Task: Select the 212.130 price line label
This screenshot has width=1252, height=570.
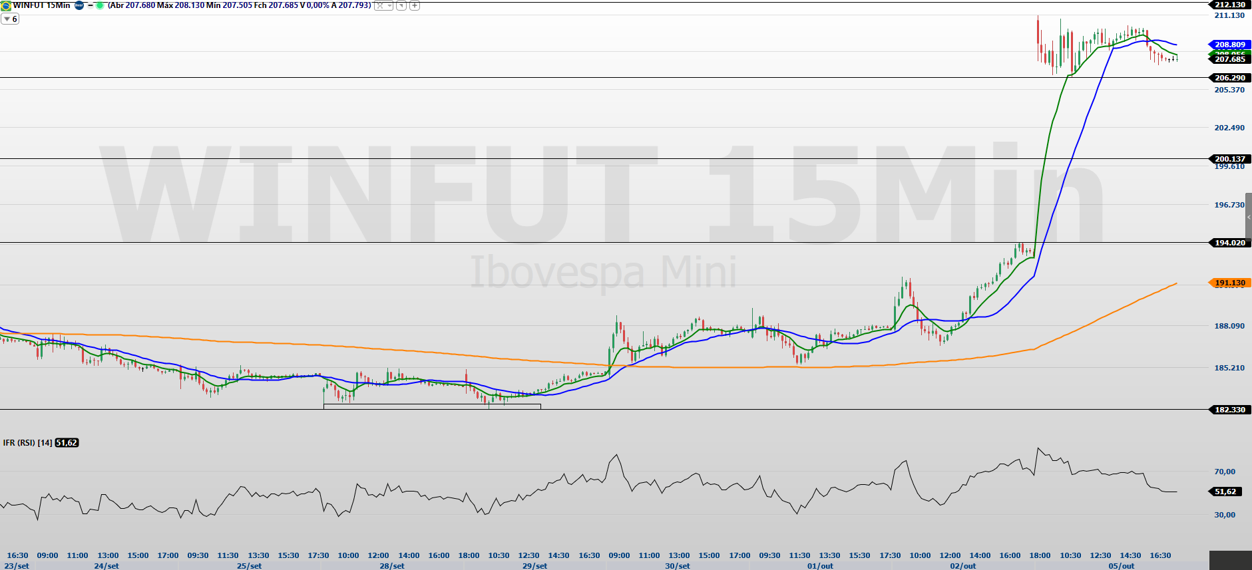Action: coord(1229,5)
